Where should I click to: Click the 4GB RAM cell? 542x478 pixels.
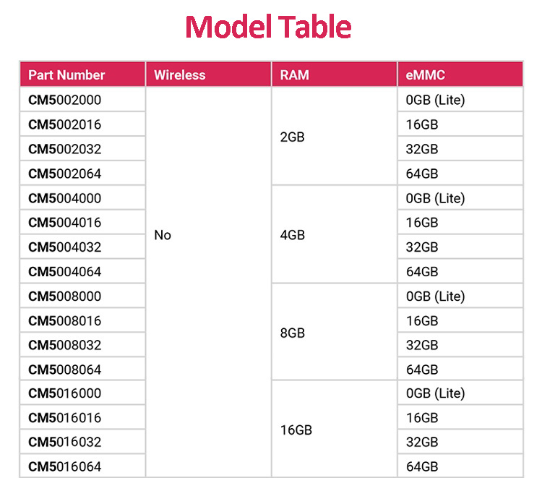coord(292,235)
